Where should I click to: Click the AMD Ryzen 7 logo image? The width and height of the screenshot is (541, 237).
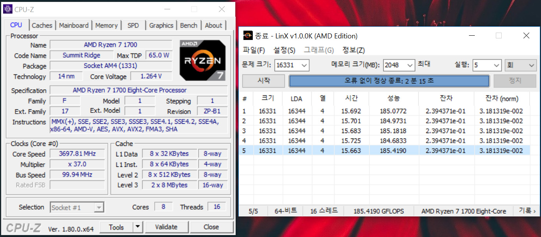[x=202, y=60]
